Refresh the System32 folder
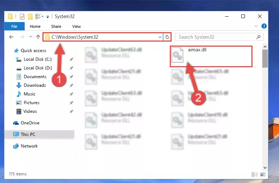This screenshot has width=279, height=183. 167,37
